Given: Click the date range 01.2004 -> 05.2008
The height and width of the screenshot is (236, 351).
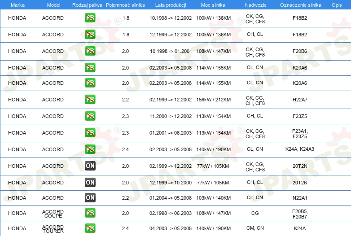Looking at the screenshot, I should (x=171, y=198).
